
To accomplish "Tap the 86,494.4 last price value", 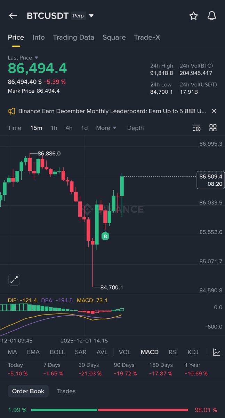I will tap(37, 69).
